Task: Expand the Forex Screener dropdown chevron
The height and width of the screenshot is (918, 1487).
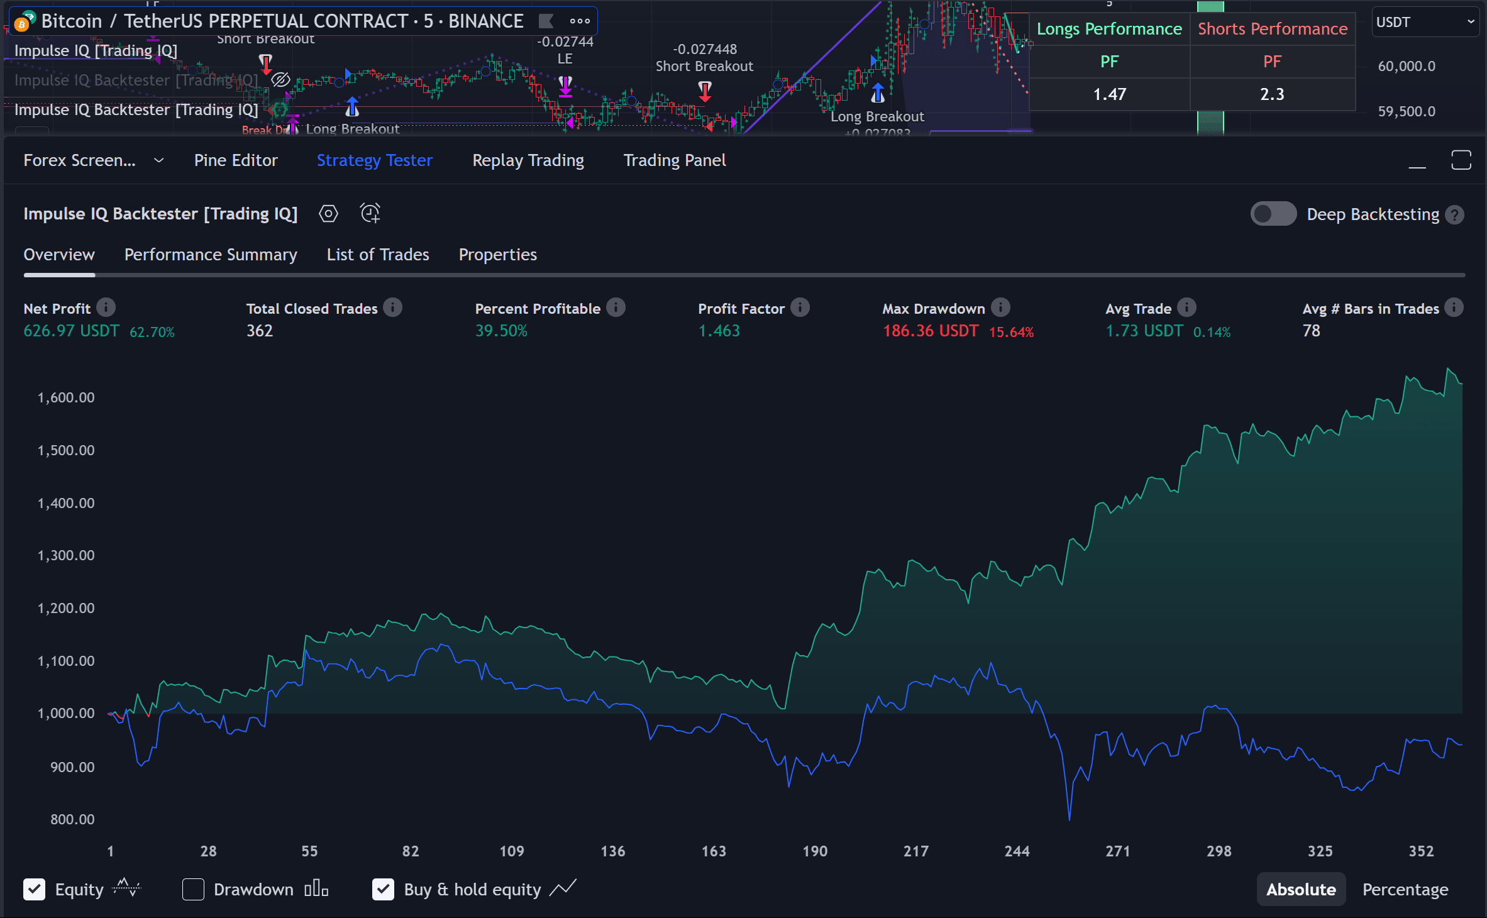Action: (x=159, y=161)
